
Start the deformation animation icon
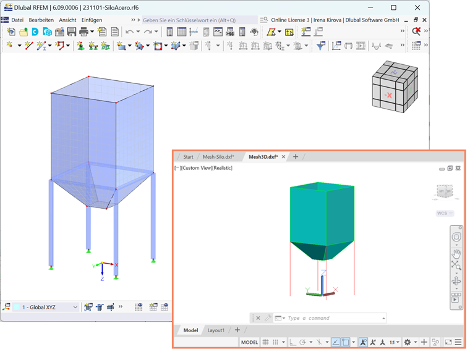361,46
